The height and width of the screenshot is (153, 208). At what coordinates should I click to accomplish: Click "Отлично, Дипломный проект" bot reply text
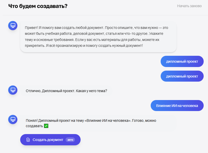click(x=50, y=91)
